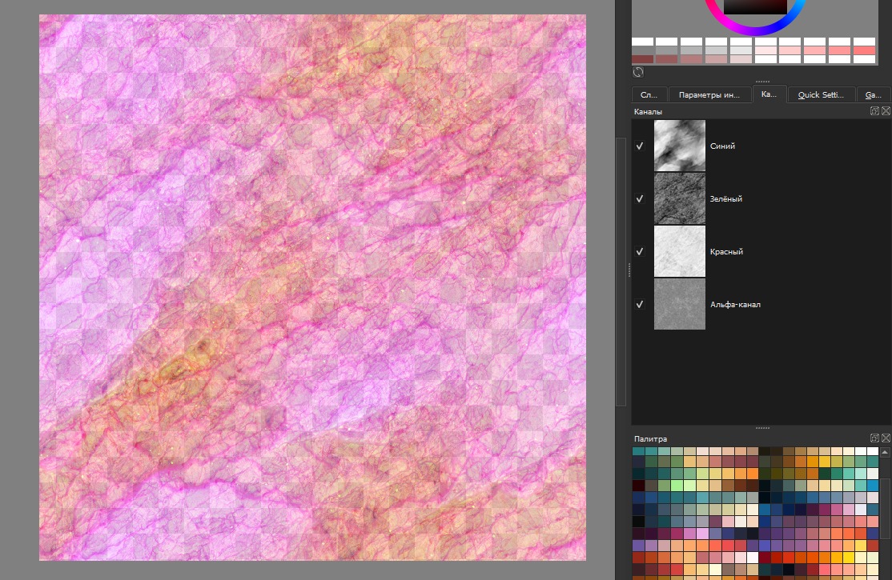Switch to the Сл... layers tab
This screenshot has width=892, height=580.
pyautogui.click(x=649, y=95)
